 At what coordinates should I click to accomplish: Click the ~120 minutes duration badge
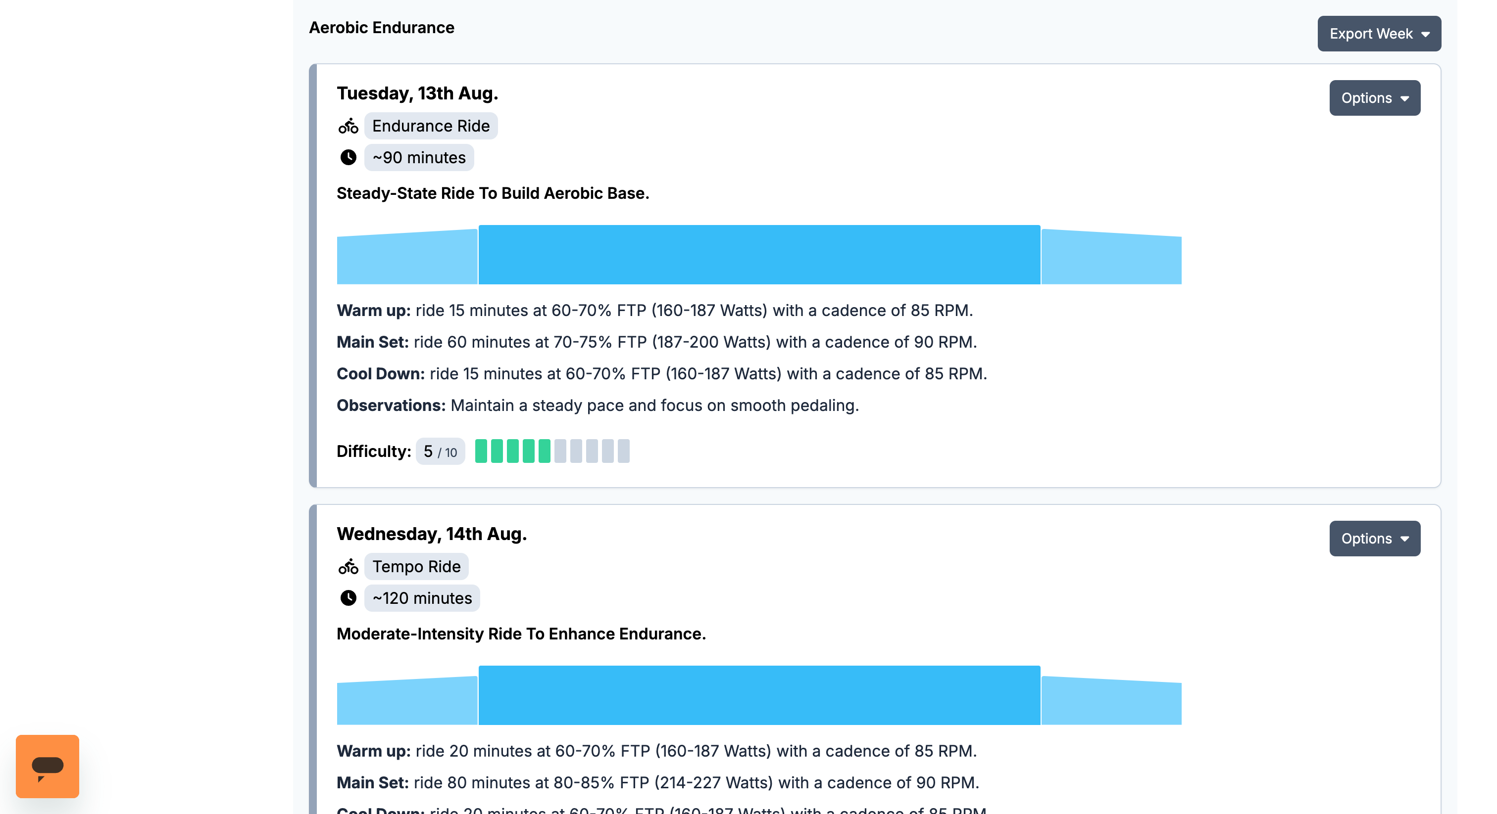(422, 598)
